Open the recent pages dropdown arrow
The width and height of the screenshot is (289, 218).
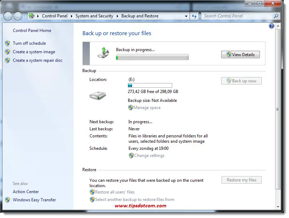coord(25,16)
